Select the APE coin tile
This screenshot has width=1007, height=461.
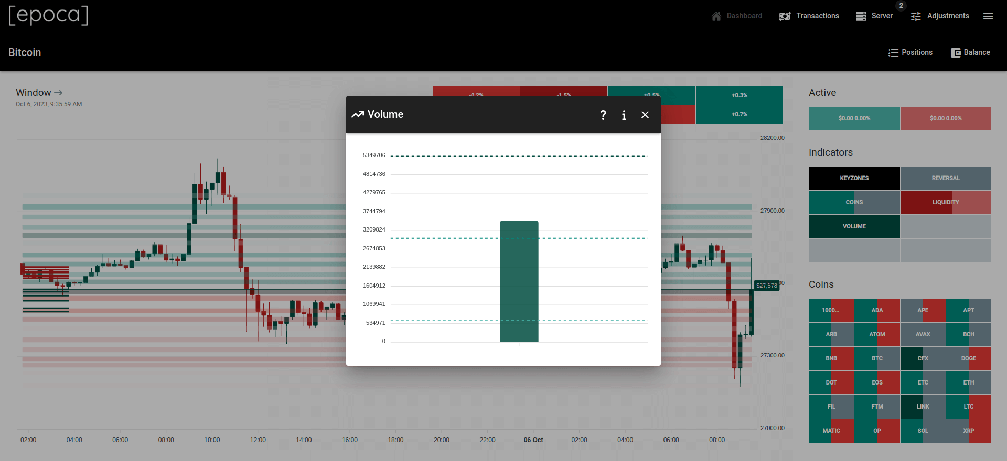tap(923, 311)
